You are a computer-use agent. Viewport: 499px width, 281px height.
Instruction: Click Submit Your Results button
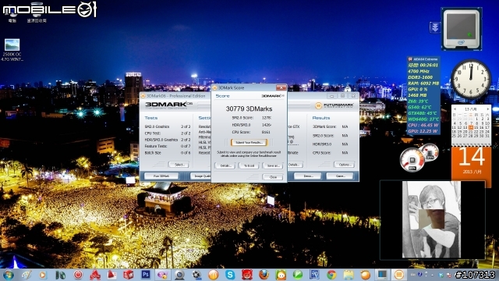(x=249, y=142)
